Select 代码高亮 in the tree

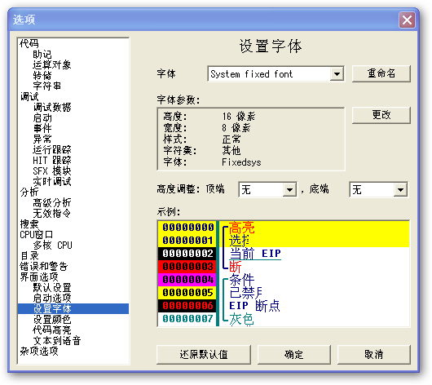coord(52,330)
